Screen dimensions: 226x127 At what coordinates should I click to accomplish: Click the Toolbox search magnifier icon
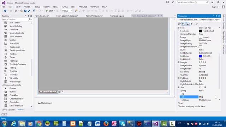click(x=29, y=19)
